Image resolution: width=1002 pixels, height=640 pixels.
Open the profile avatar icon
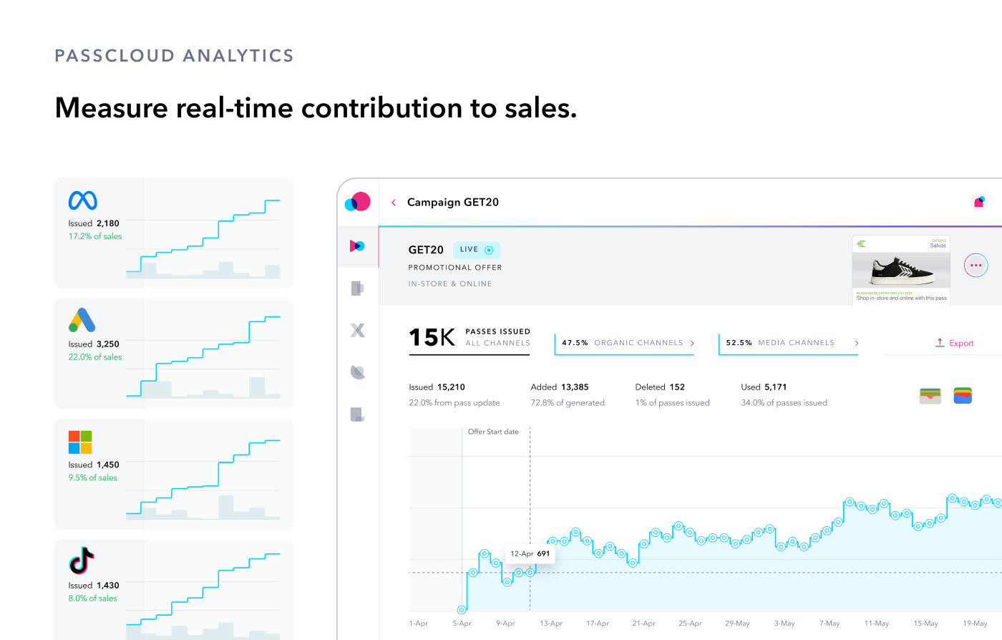[x=978, y=202]
